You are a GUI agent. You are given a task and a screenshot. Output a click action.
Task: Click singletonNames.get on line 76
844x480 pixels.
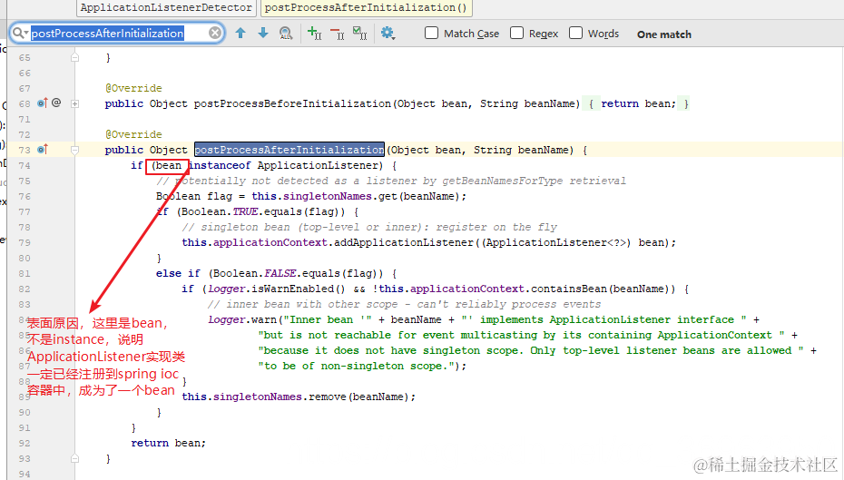pos(341,196)
